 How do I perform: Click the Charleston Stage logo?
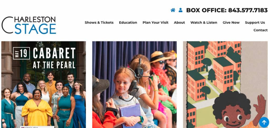[x=29, y=25]
